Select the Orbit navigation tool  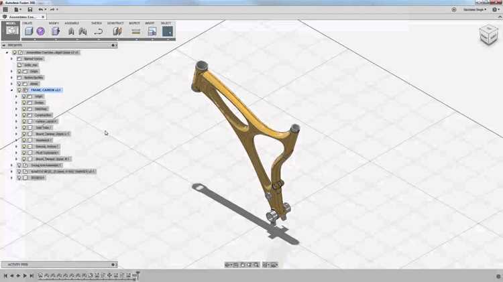pyautogui.click(x=228, y=265)
